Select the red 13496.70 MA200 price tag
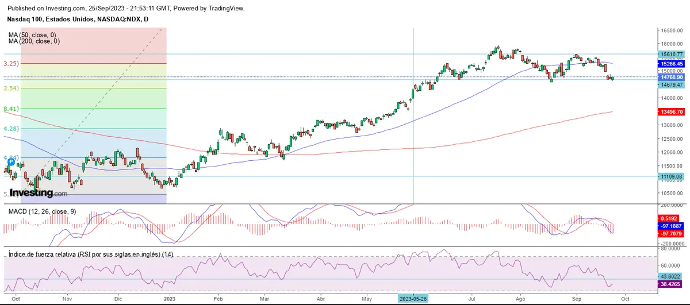 point(672,113)
